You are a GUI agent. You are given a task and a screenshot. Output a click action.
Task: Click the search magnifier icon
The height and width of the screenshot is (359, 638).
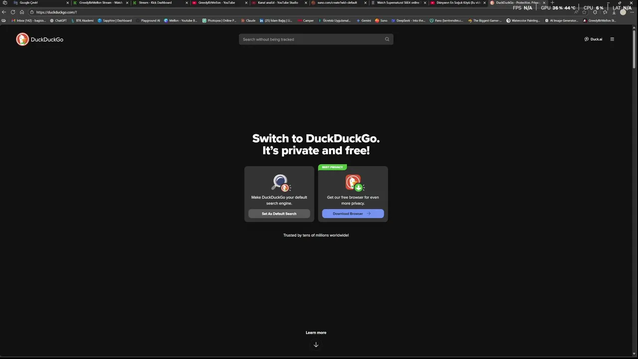click(x=387, y=39)
